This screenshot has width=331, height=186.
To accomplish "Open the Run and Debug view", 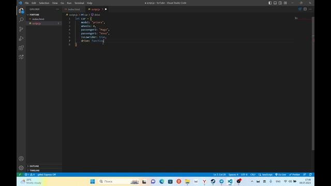I will [21, 39].
